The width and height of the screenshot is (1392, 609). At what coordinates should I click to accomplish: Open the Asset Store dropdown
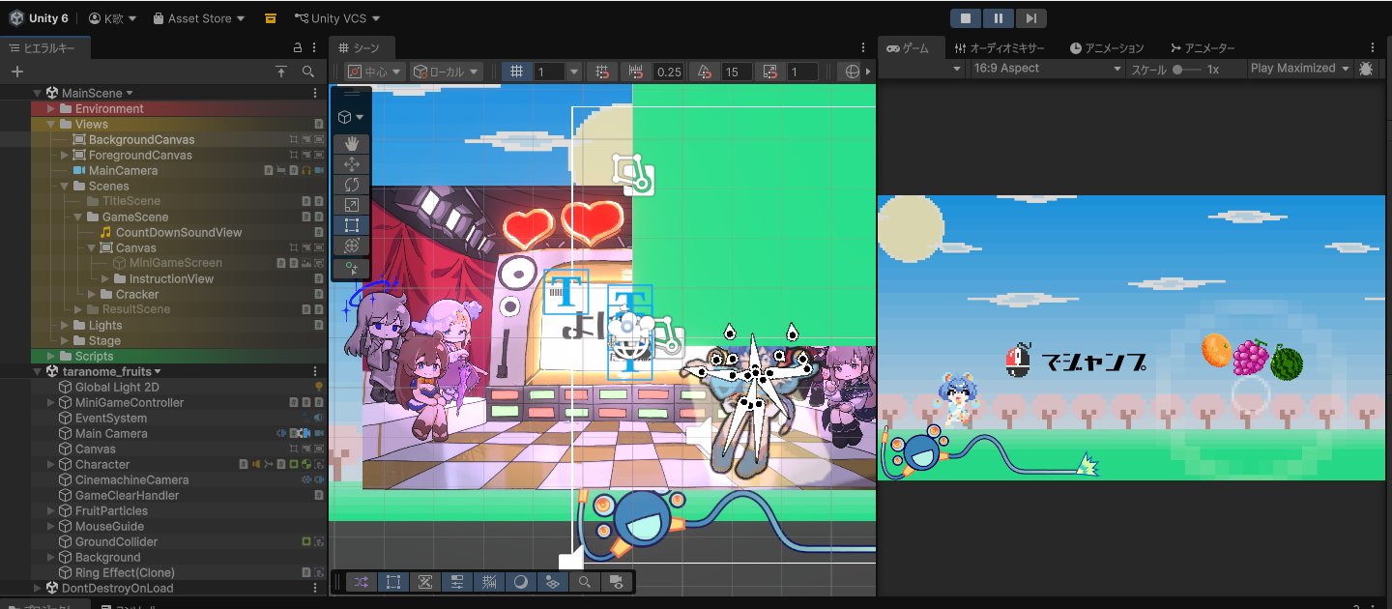tap(199, 18)
